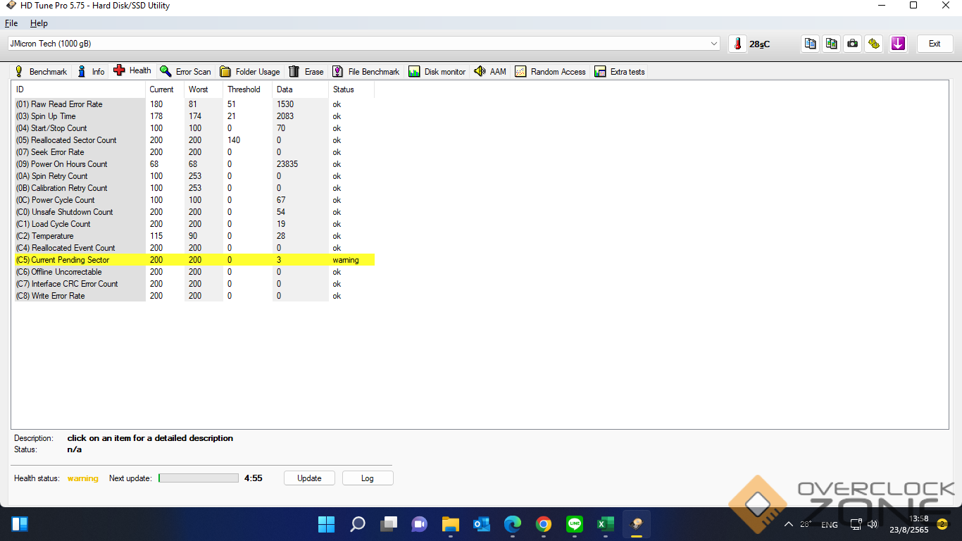Image resolution: width=962 pixels, height=541 pixels.
Task: Open the Error Scan tab
Action: pyautogui.click(x=185, y=72)
